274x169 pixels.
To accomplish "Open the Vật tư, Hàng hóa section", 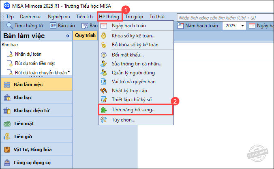I will pos(36,149).
